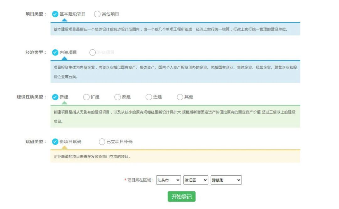Click the yellow 赋码类型 description panel
This screenshot has width=339, height=209.
point(175,156)
